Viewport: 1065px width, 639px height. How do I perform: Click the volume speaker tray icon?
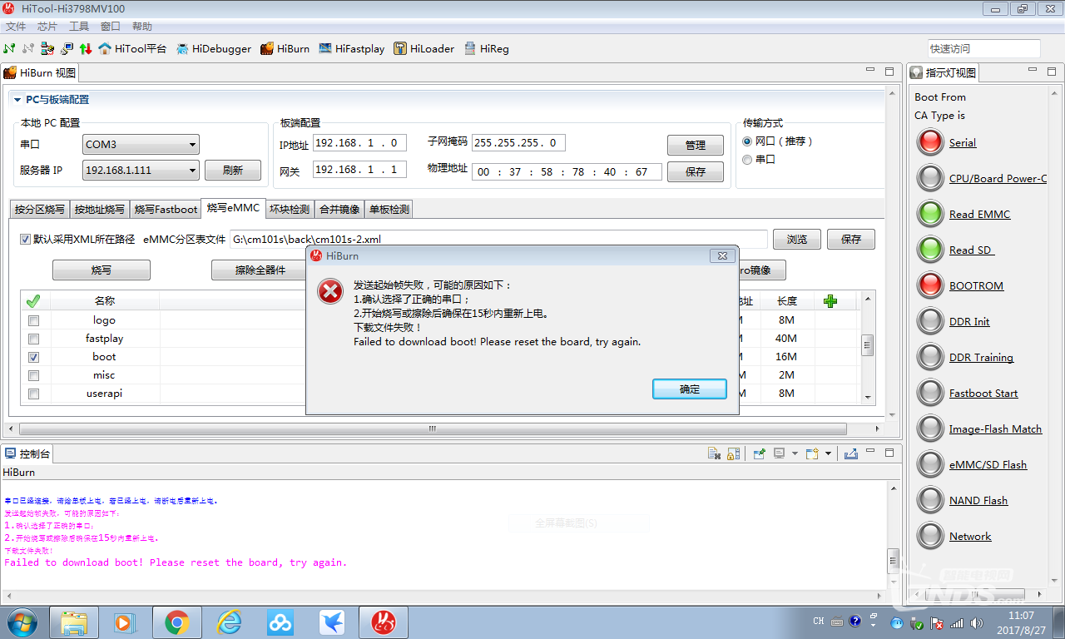pyautogui.click(x=975, y=622)
